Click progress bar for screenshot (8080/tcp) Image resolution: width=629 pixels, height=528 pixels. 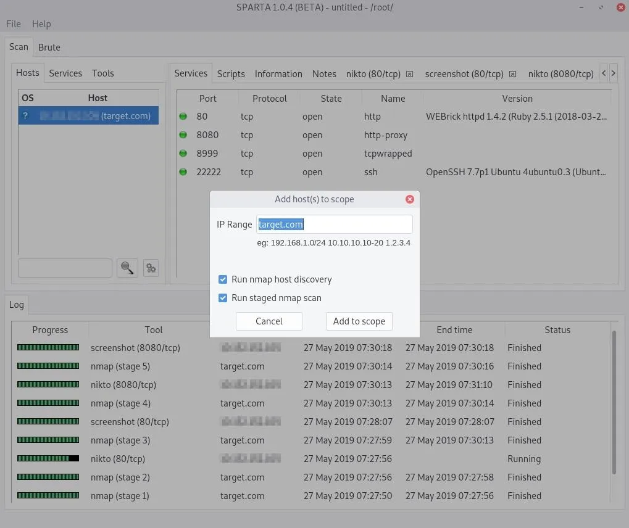(48, 347)
